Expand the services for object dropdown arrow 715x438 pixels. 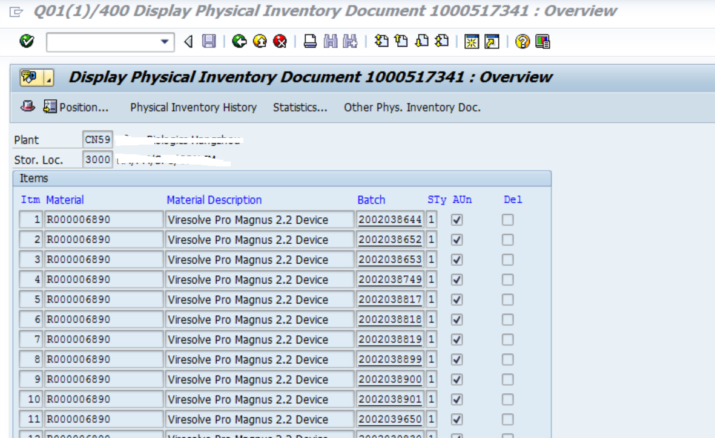tap(48, 77)
